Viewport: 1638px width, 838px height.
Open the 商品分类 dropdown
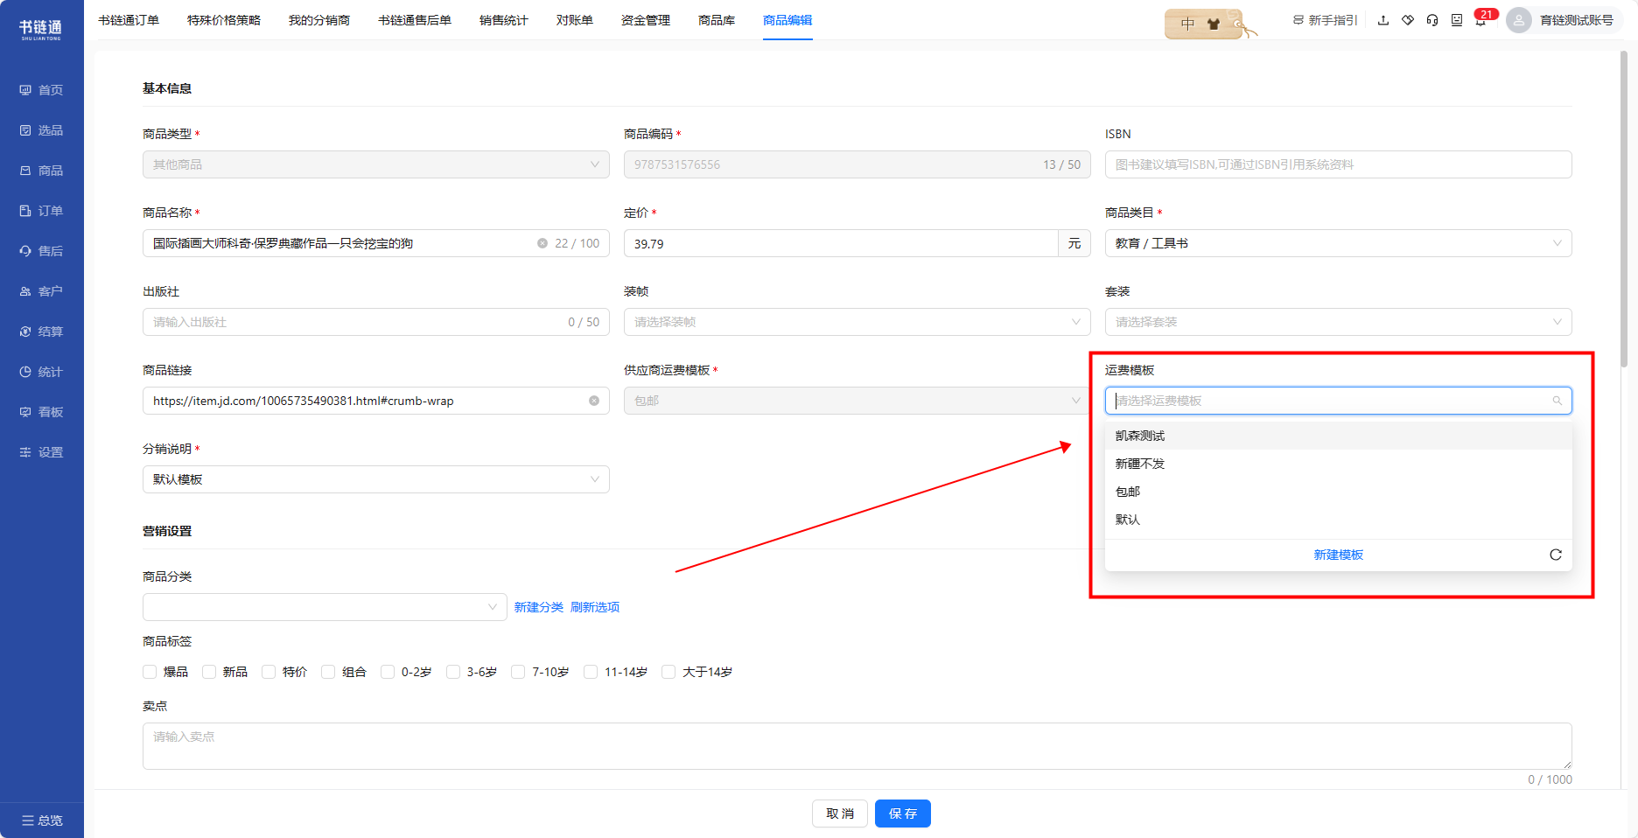325,607
